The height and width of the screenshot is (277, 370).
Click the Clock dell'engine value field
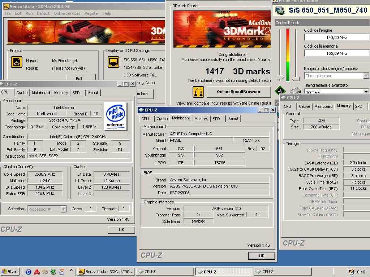[337, 38]
